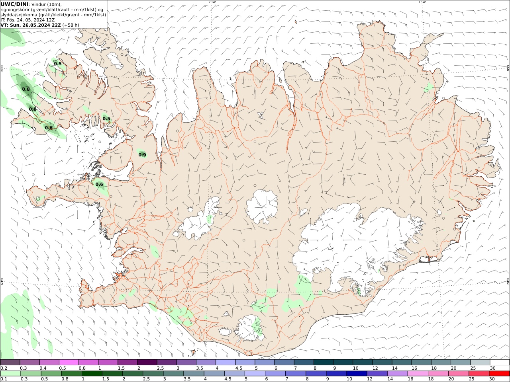Click the '0.1' rain-scale legend label
This screenshot has height=382, width=510.
[x=4, y=379]
